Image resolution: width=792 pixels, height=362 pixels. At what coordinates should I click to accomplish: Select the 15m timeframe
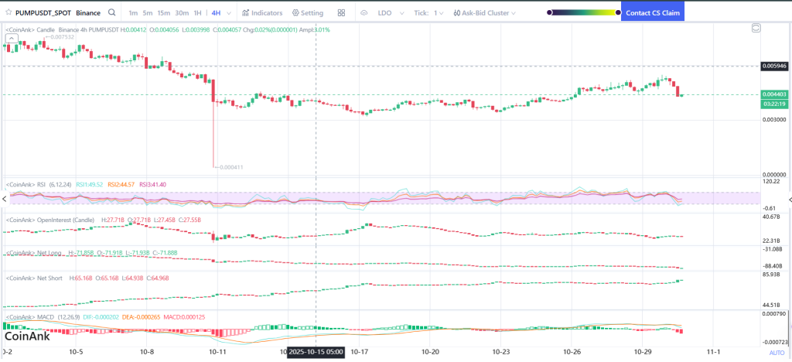163,13
